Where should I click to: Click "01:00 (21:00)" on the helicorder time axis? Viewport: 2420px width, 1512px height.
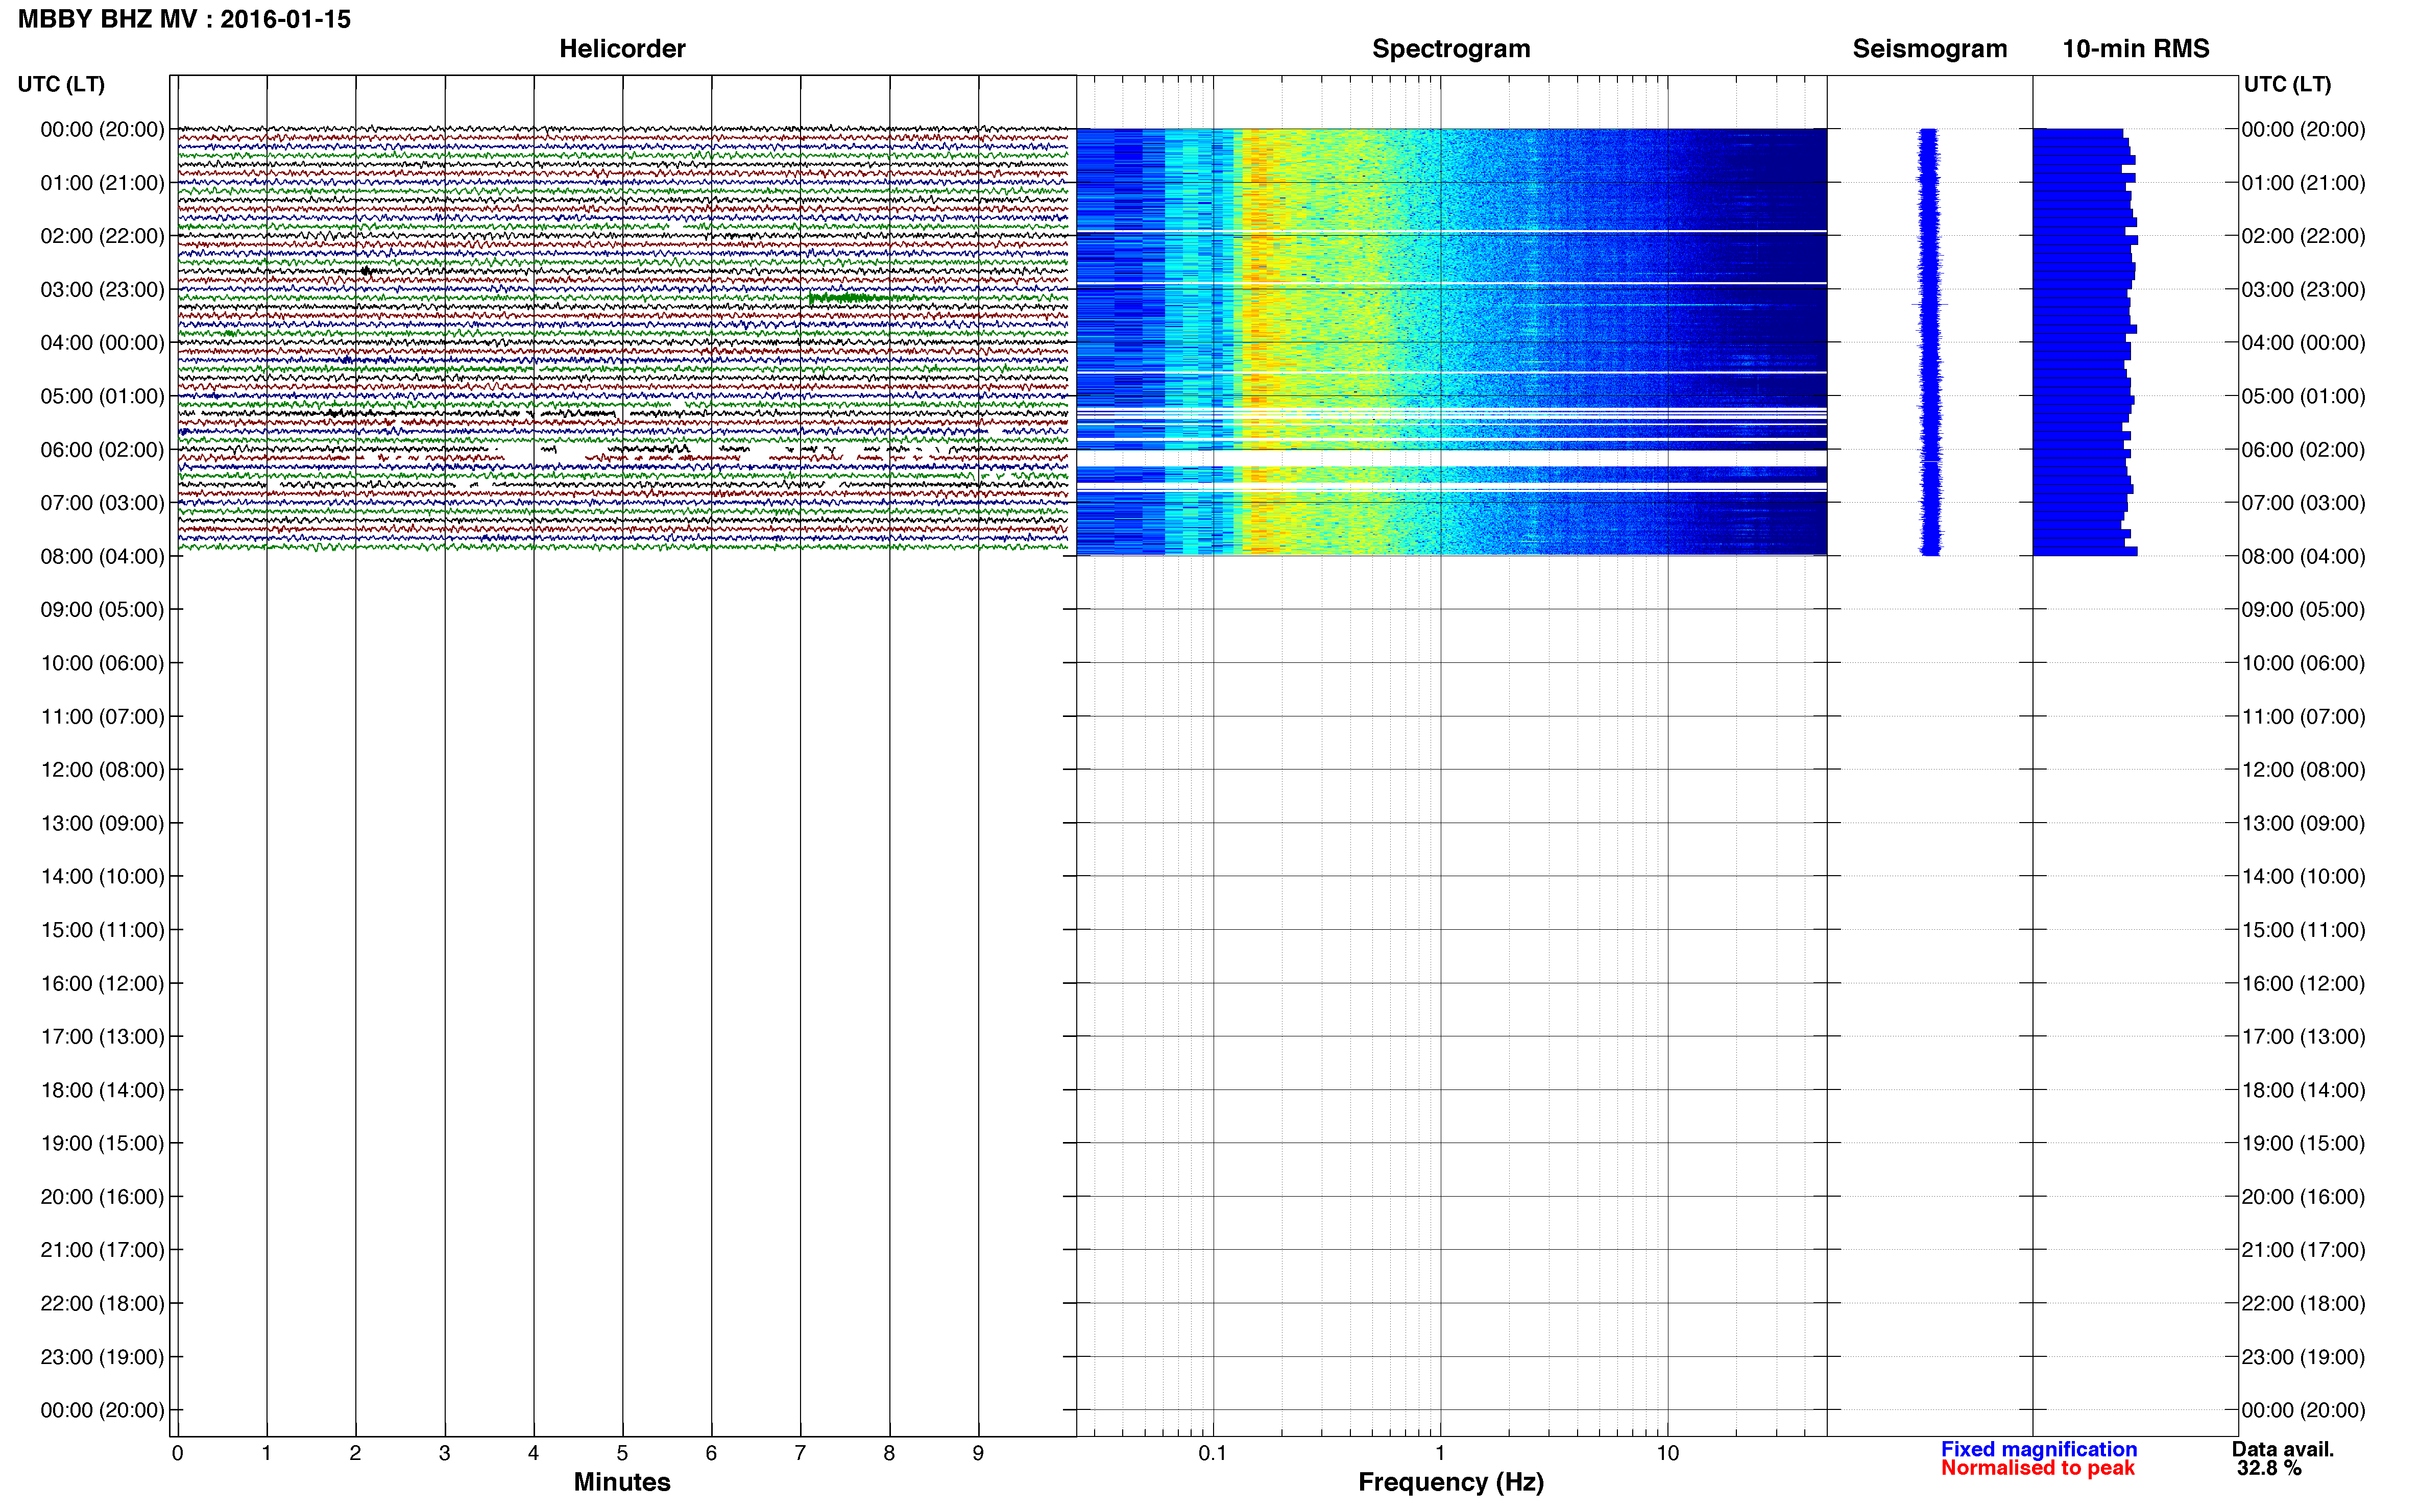(x=102, y=183)
